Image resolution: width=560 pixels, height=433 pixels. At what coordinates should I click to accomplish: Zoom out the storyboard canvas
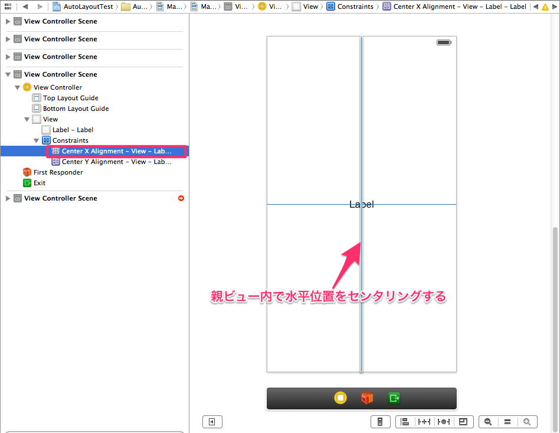click(487, 421)
